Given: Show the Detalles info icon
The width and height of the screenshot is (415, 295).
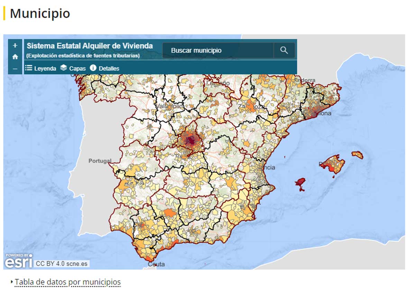Looking at the screenshot, I should point(93,68).
